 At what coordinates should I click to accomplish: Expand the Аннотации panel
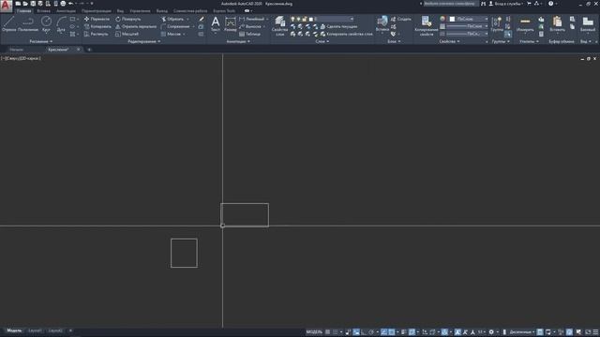coord(238,41)
